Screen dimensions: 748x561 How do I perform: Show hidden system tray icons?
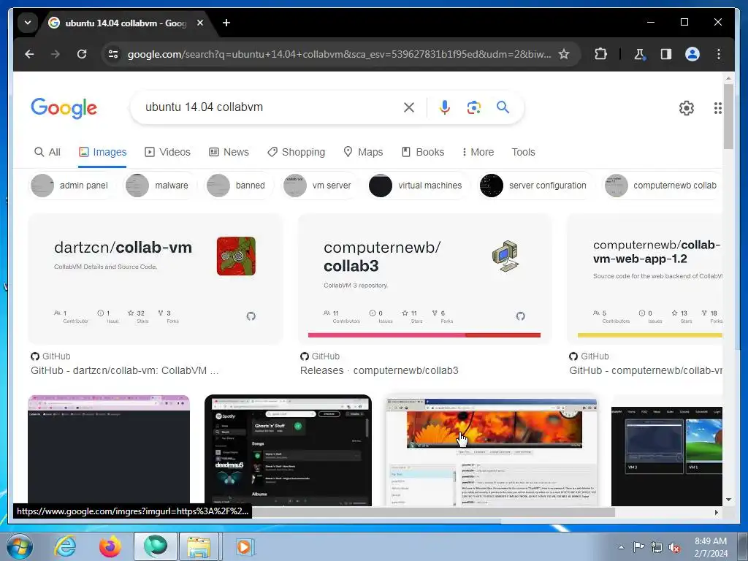tap(621, 547)
